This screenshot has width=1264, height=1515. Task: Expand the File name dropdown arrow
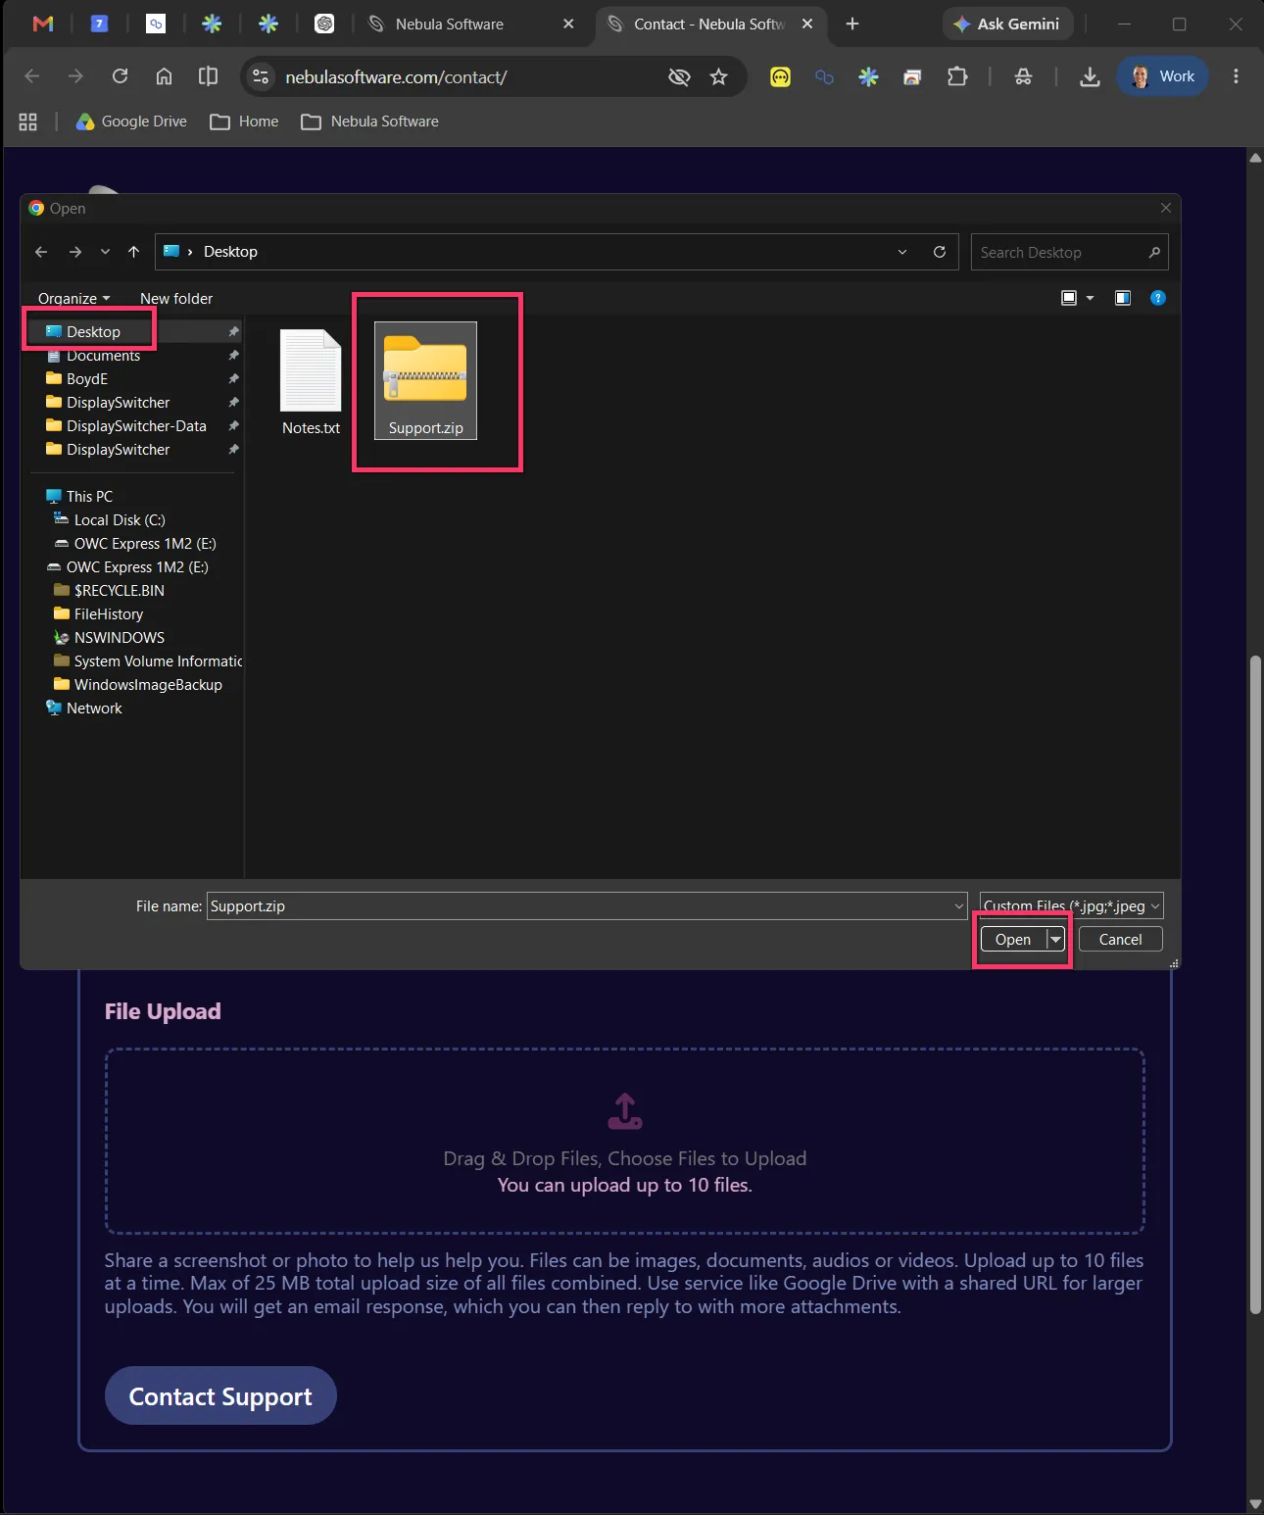pos(958,906)
